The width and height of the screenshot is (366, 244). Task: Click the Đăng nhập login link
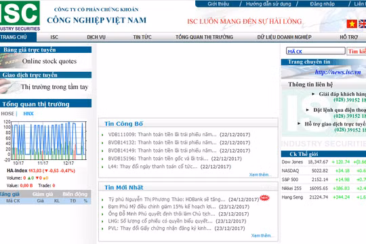coord(323,4)
